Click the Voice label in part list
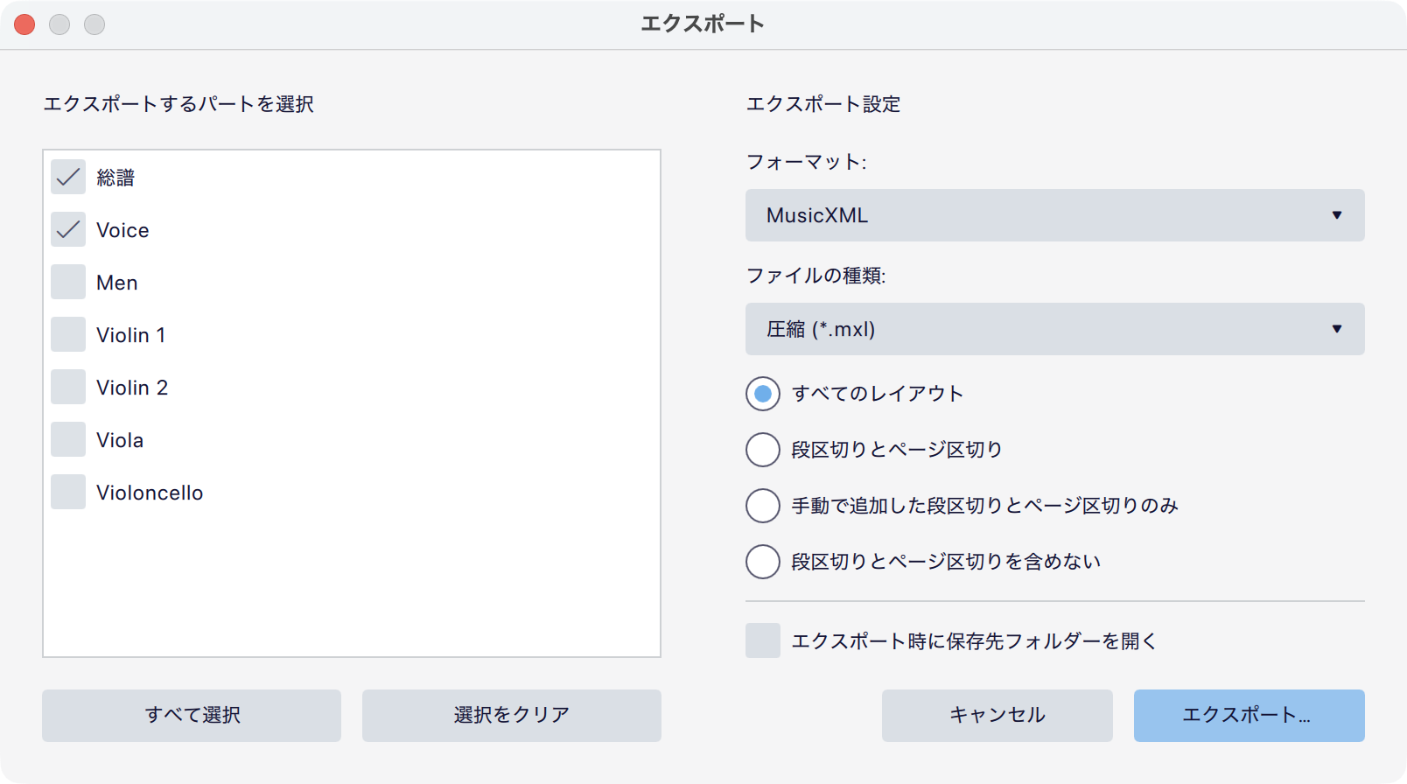The image size is (1407, 784). pos(122,230)
